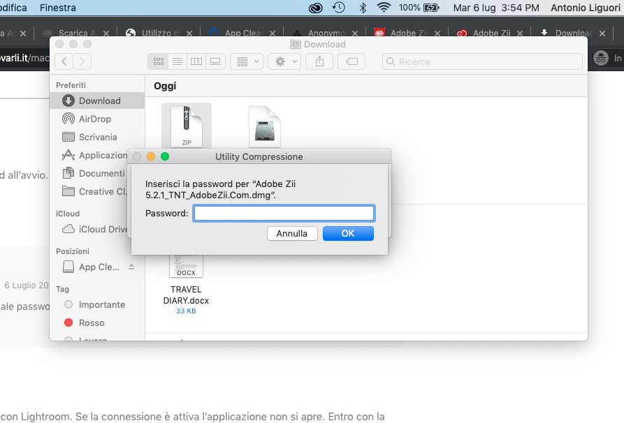Go forward in the Finder window
Screen dimensions: 624x423
pos(82,61)
